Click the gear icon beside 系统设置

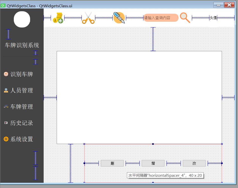[x=6, y=139]
